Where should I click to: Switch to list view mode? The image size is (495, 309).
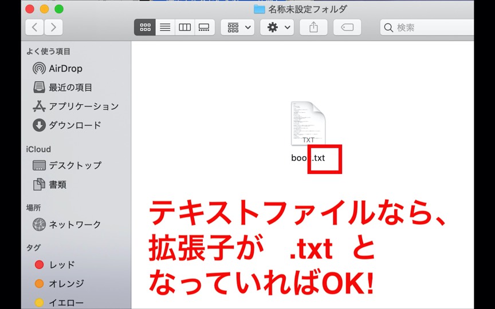pos(165,27)
